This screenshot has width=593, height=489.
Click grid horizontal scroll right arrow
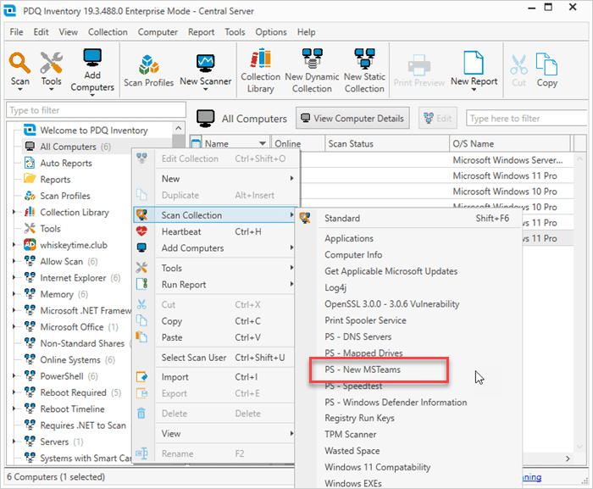(568, 458)
